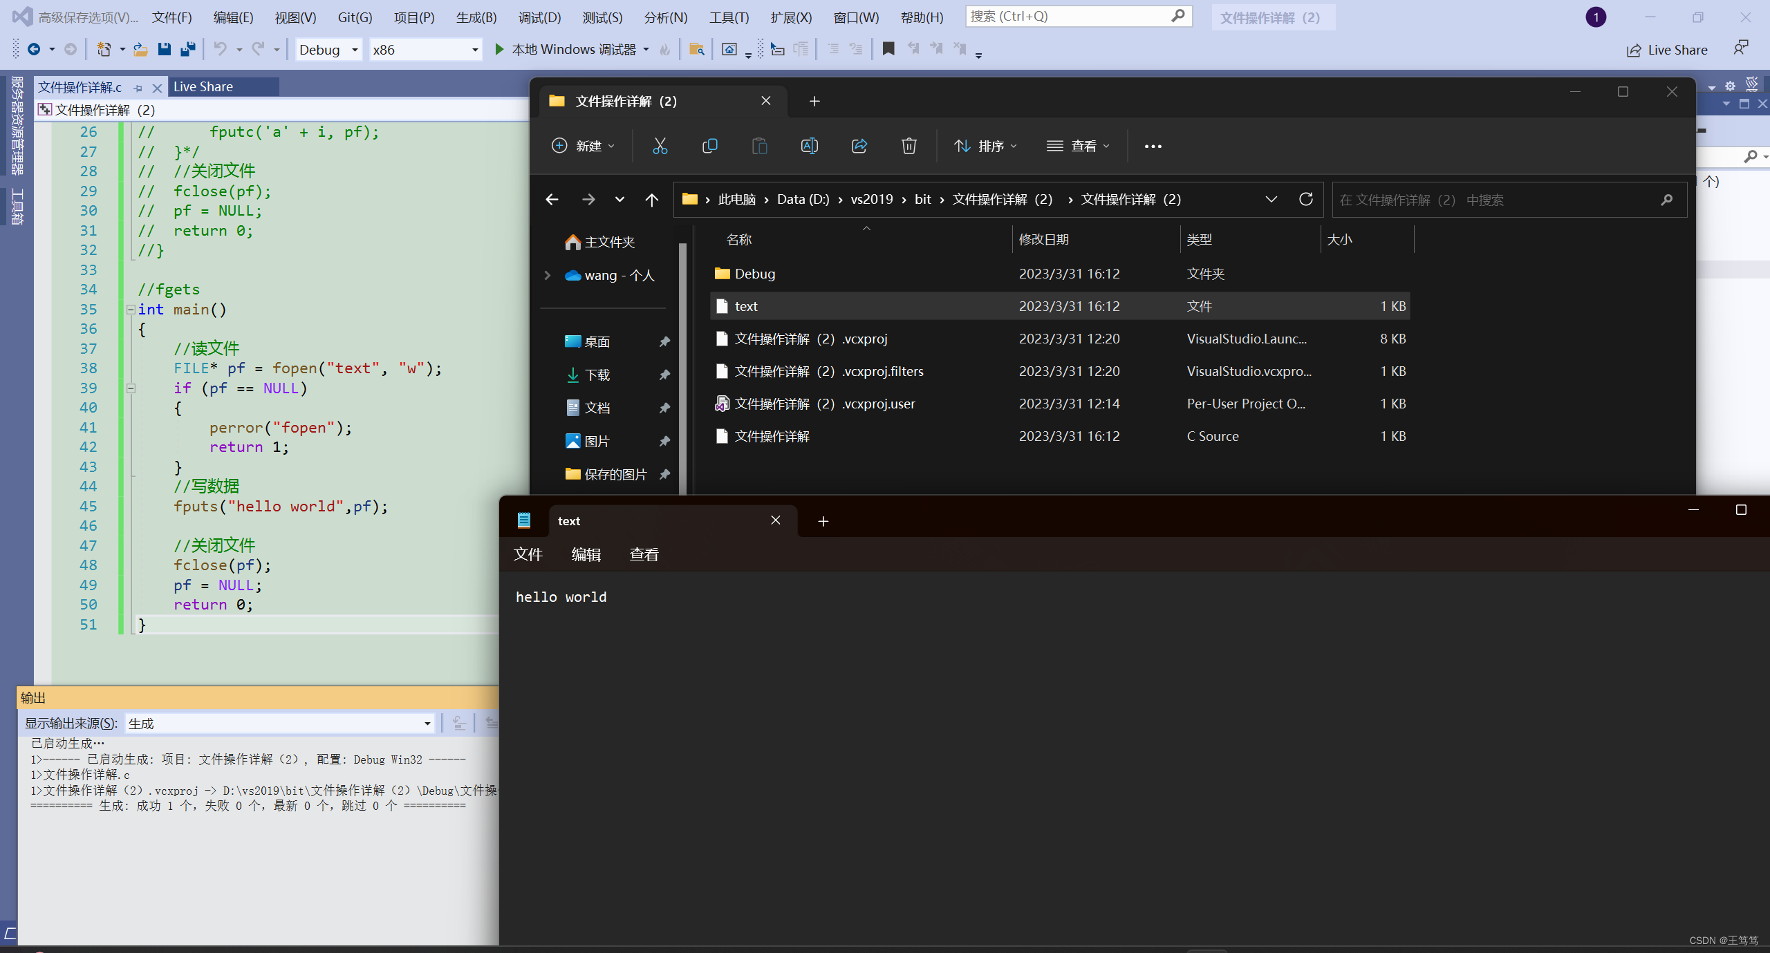Click the Rename icon in Explorer toolbar
Screen dimensions: 1770x953
[x=809, y=146]
